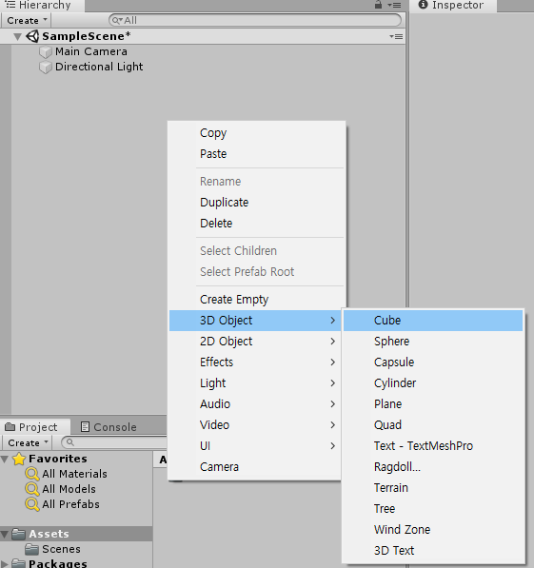Create a Quad from the submenu

coord(433,425)
